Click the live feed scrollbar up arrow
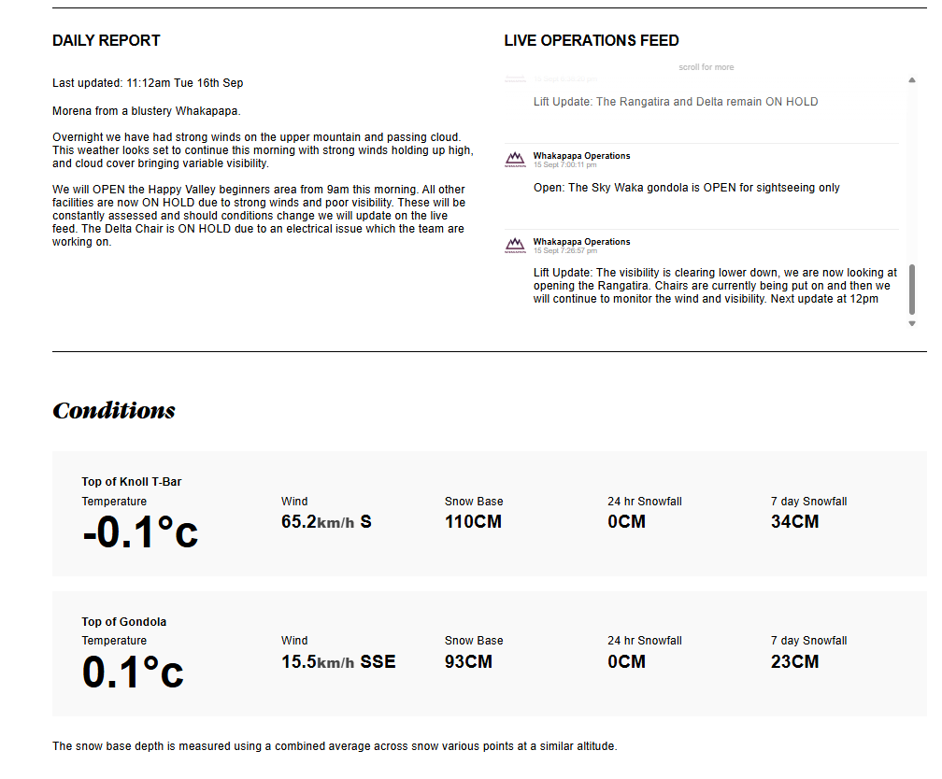This screenshot has height=779, width=942. [911, 80]
